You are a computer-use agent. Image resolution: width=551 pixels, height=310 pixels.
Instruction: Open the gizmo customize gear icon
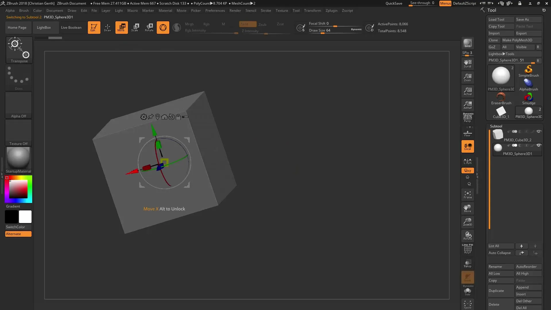[x=143, y=117]
